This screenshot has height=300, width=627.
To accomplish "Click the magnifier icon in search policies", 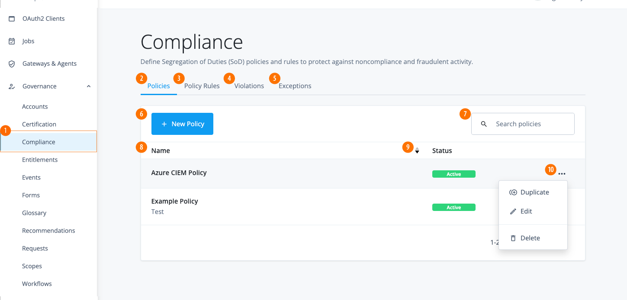I will click(484, 124).
